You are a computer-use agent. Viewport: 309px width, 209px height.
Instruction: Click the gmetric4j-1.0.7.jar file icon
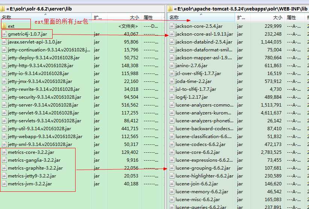[x=4, y=34]
